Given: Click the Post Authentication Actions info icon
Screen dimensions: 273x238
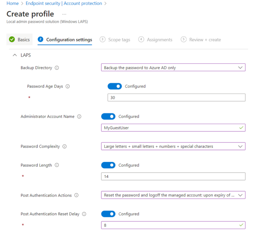Looking at the screenshot, I should pos(76,195).
